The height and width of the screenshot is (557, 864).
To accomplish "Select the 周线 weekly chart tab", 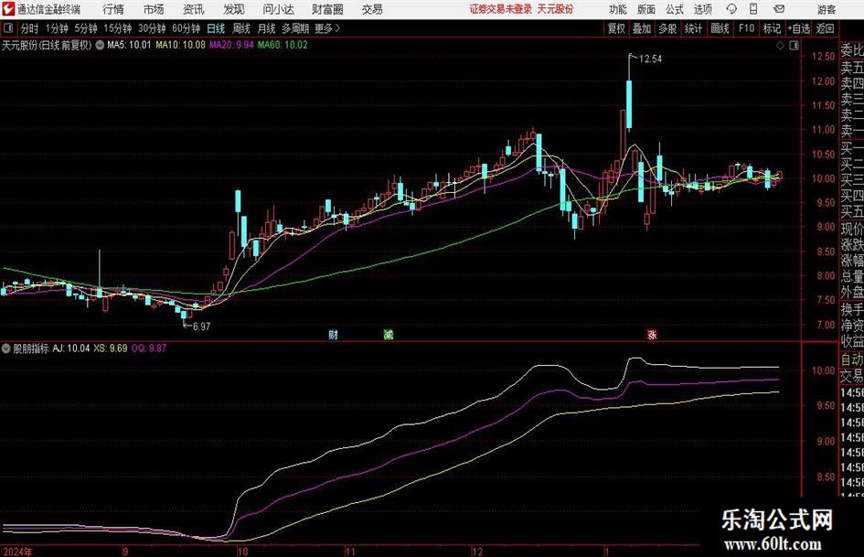I will (x=241, y=28).
